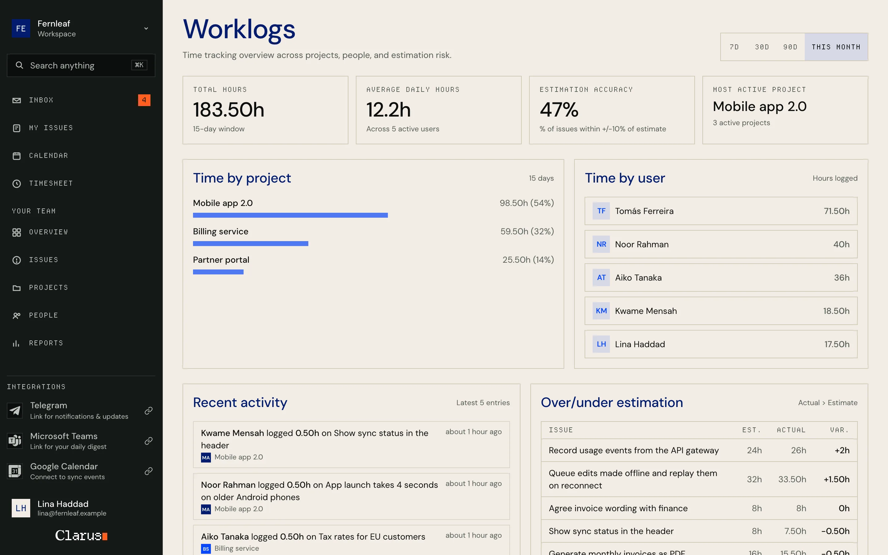Click the Mobile app 2.0 progress bar
Viewport: 888px width, 555px height.
pyautogui.click(x=290, y=215)
